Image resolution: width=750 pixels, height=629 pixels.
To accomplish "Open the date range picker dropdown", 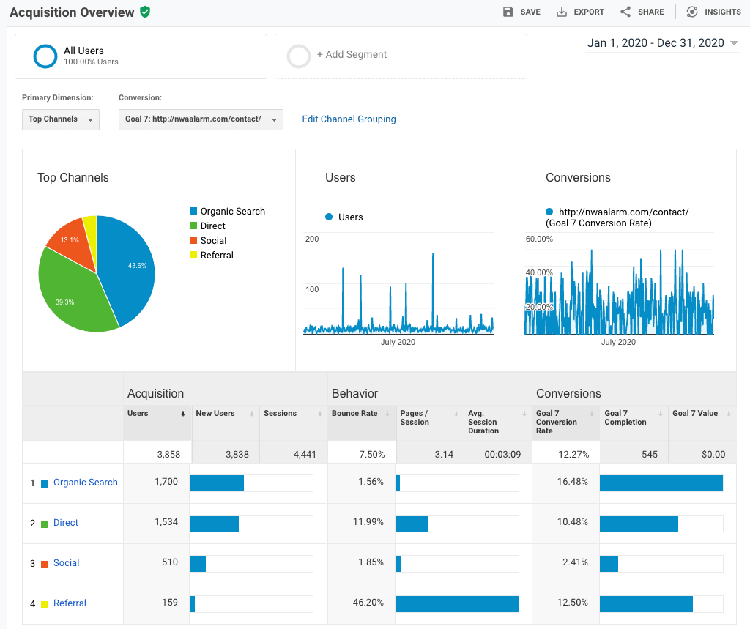I will (663, 43).
